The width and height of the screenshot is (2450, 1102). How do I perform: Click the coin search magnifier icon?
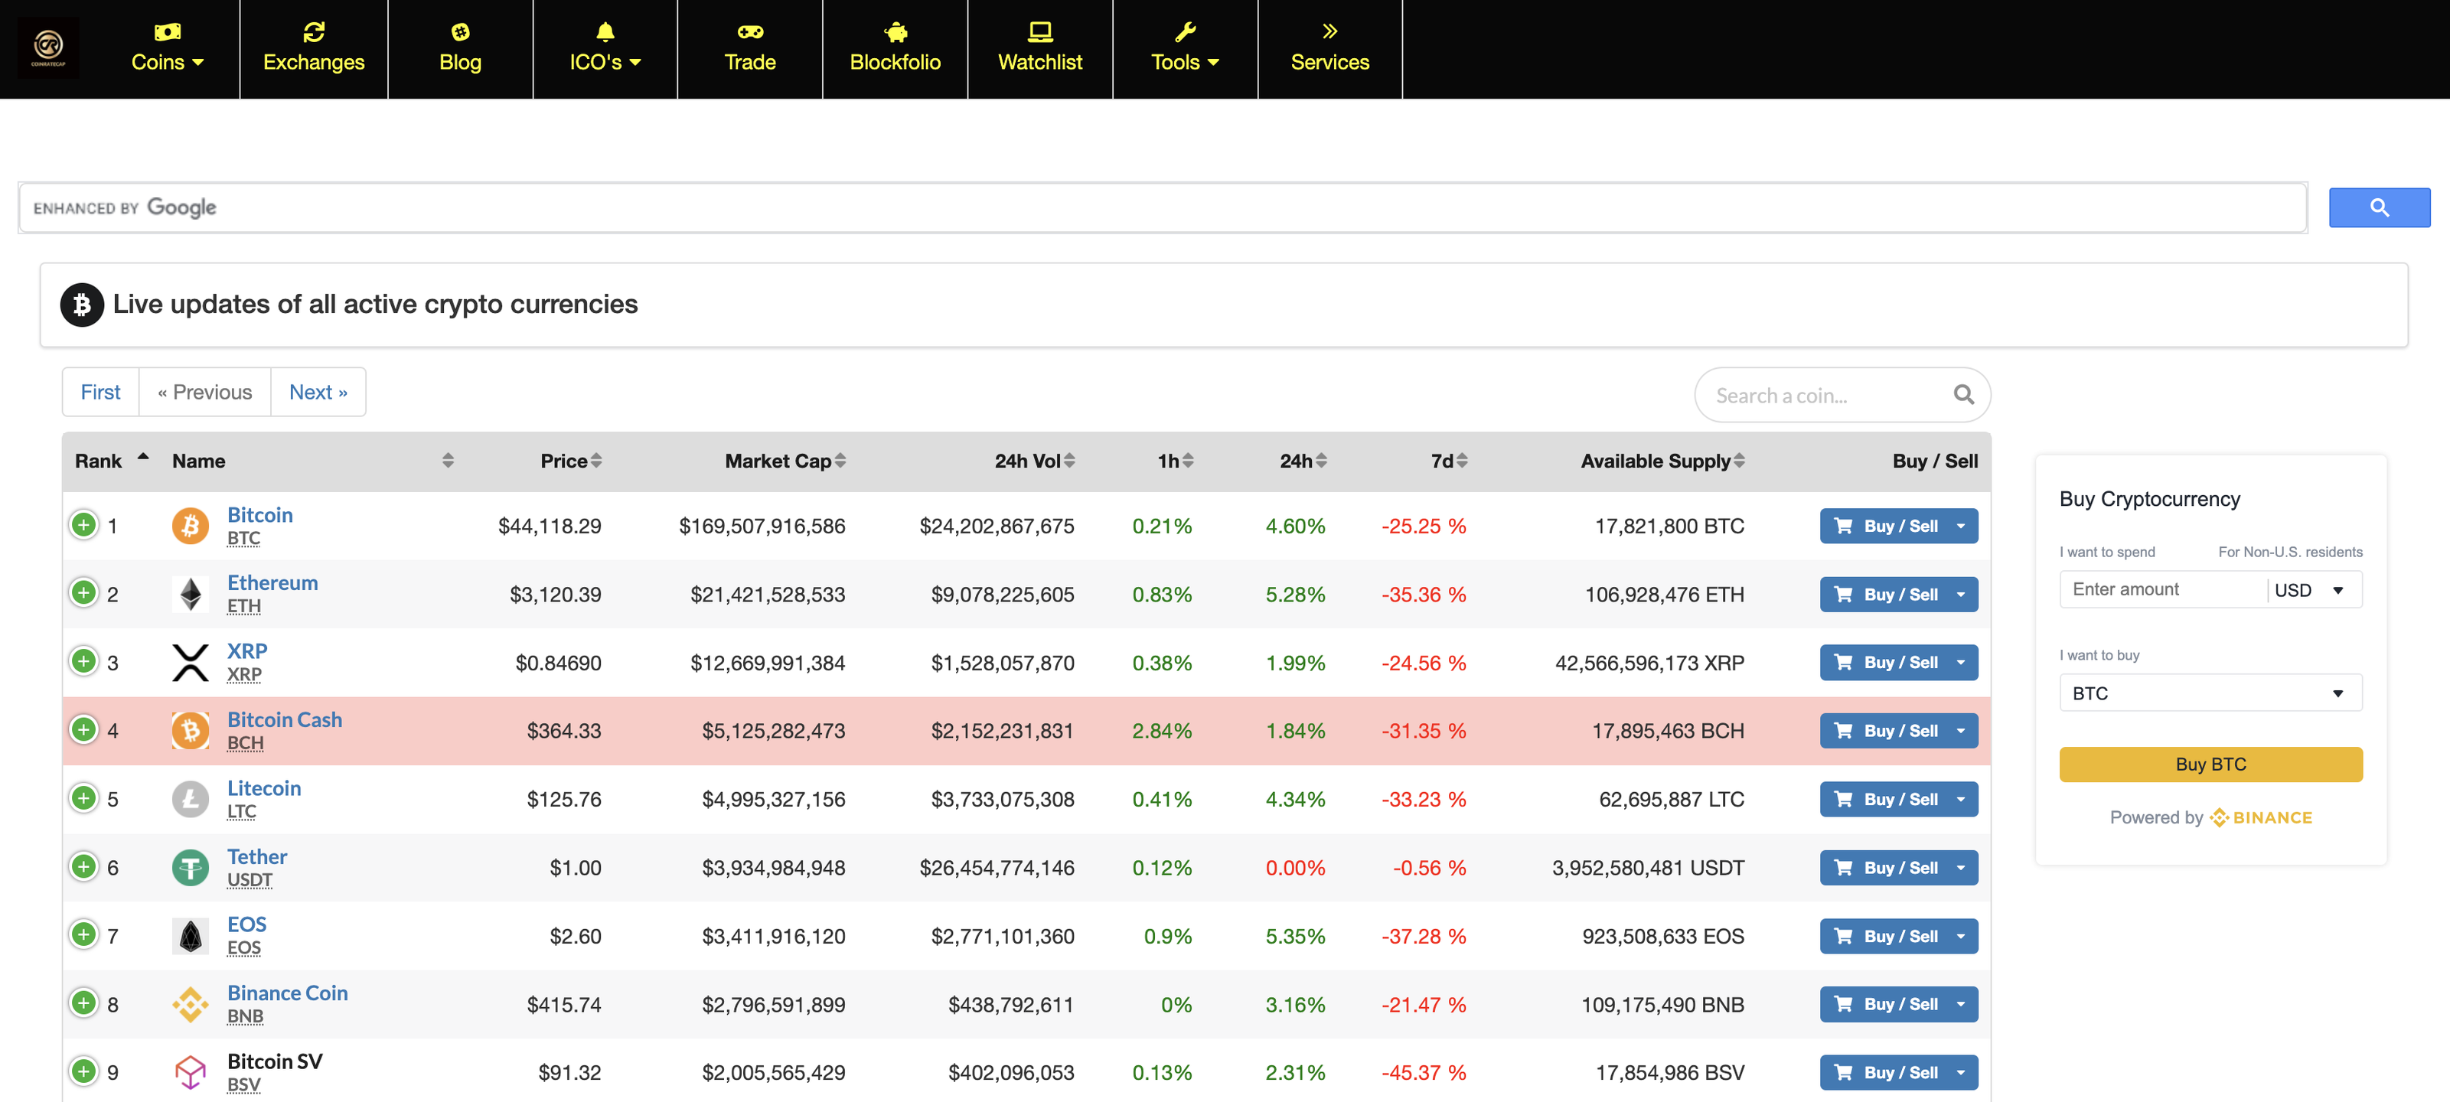pos(1963,395)
